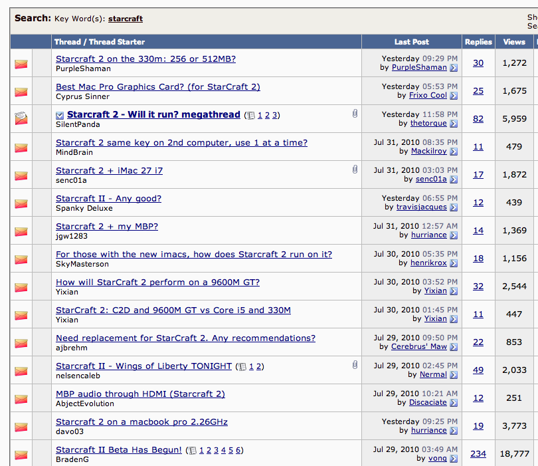
Task: Sort by Replies column header
Action: click(478, 42)
